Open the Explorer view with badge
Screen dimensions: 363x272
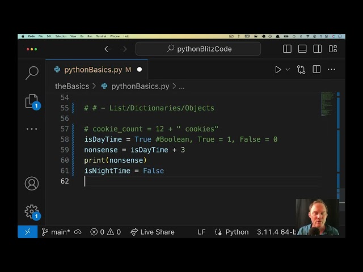(32, 101)
